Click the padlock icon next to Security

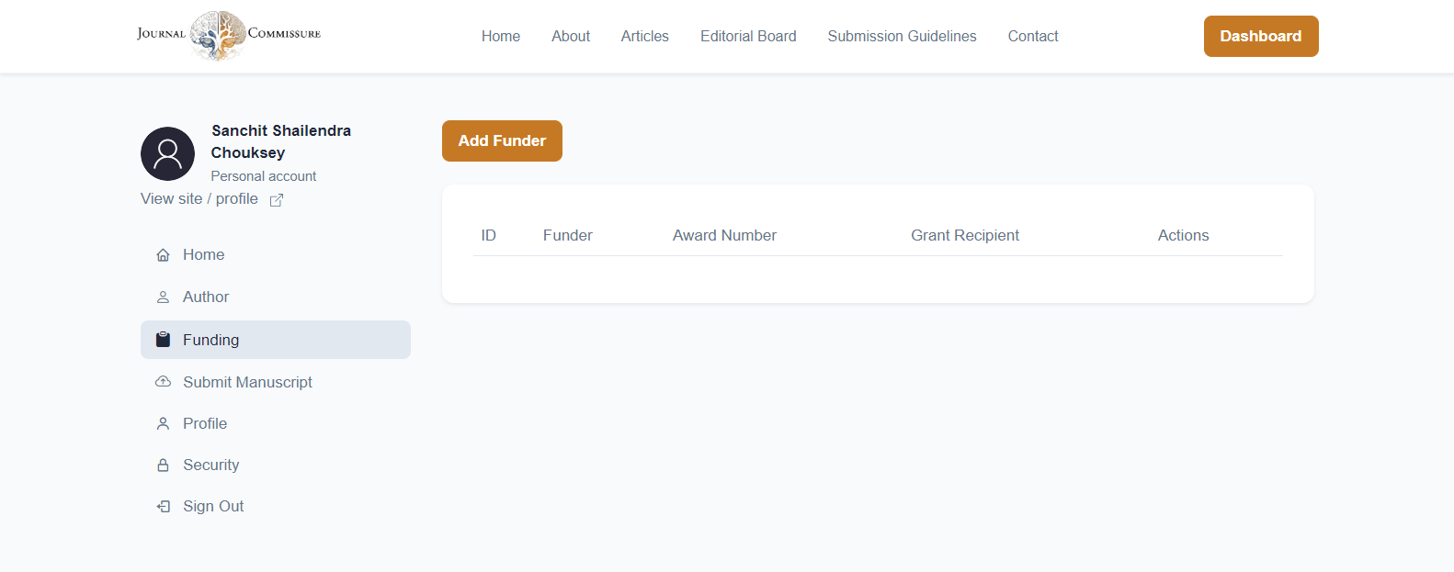pos(163,465)
